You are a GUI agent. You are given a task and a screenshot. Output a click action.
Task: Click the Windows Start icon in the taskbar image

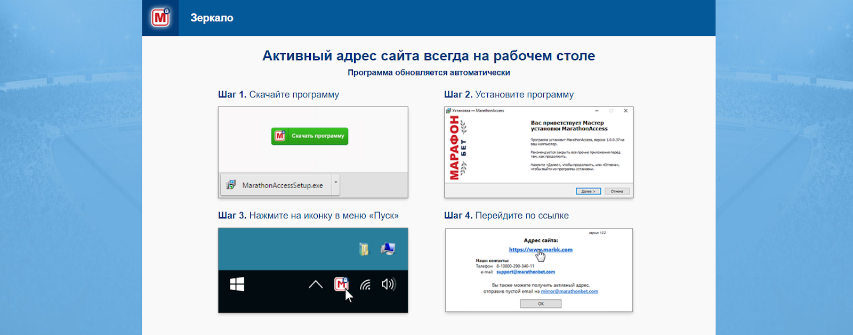click(237, 284)
